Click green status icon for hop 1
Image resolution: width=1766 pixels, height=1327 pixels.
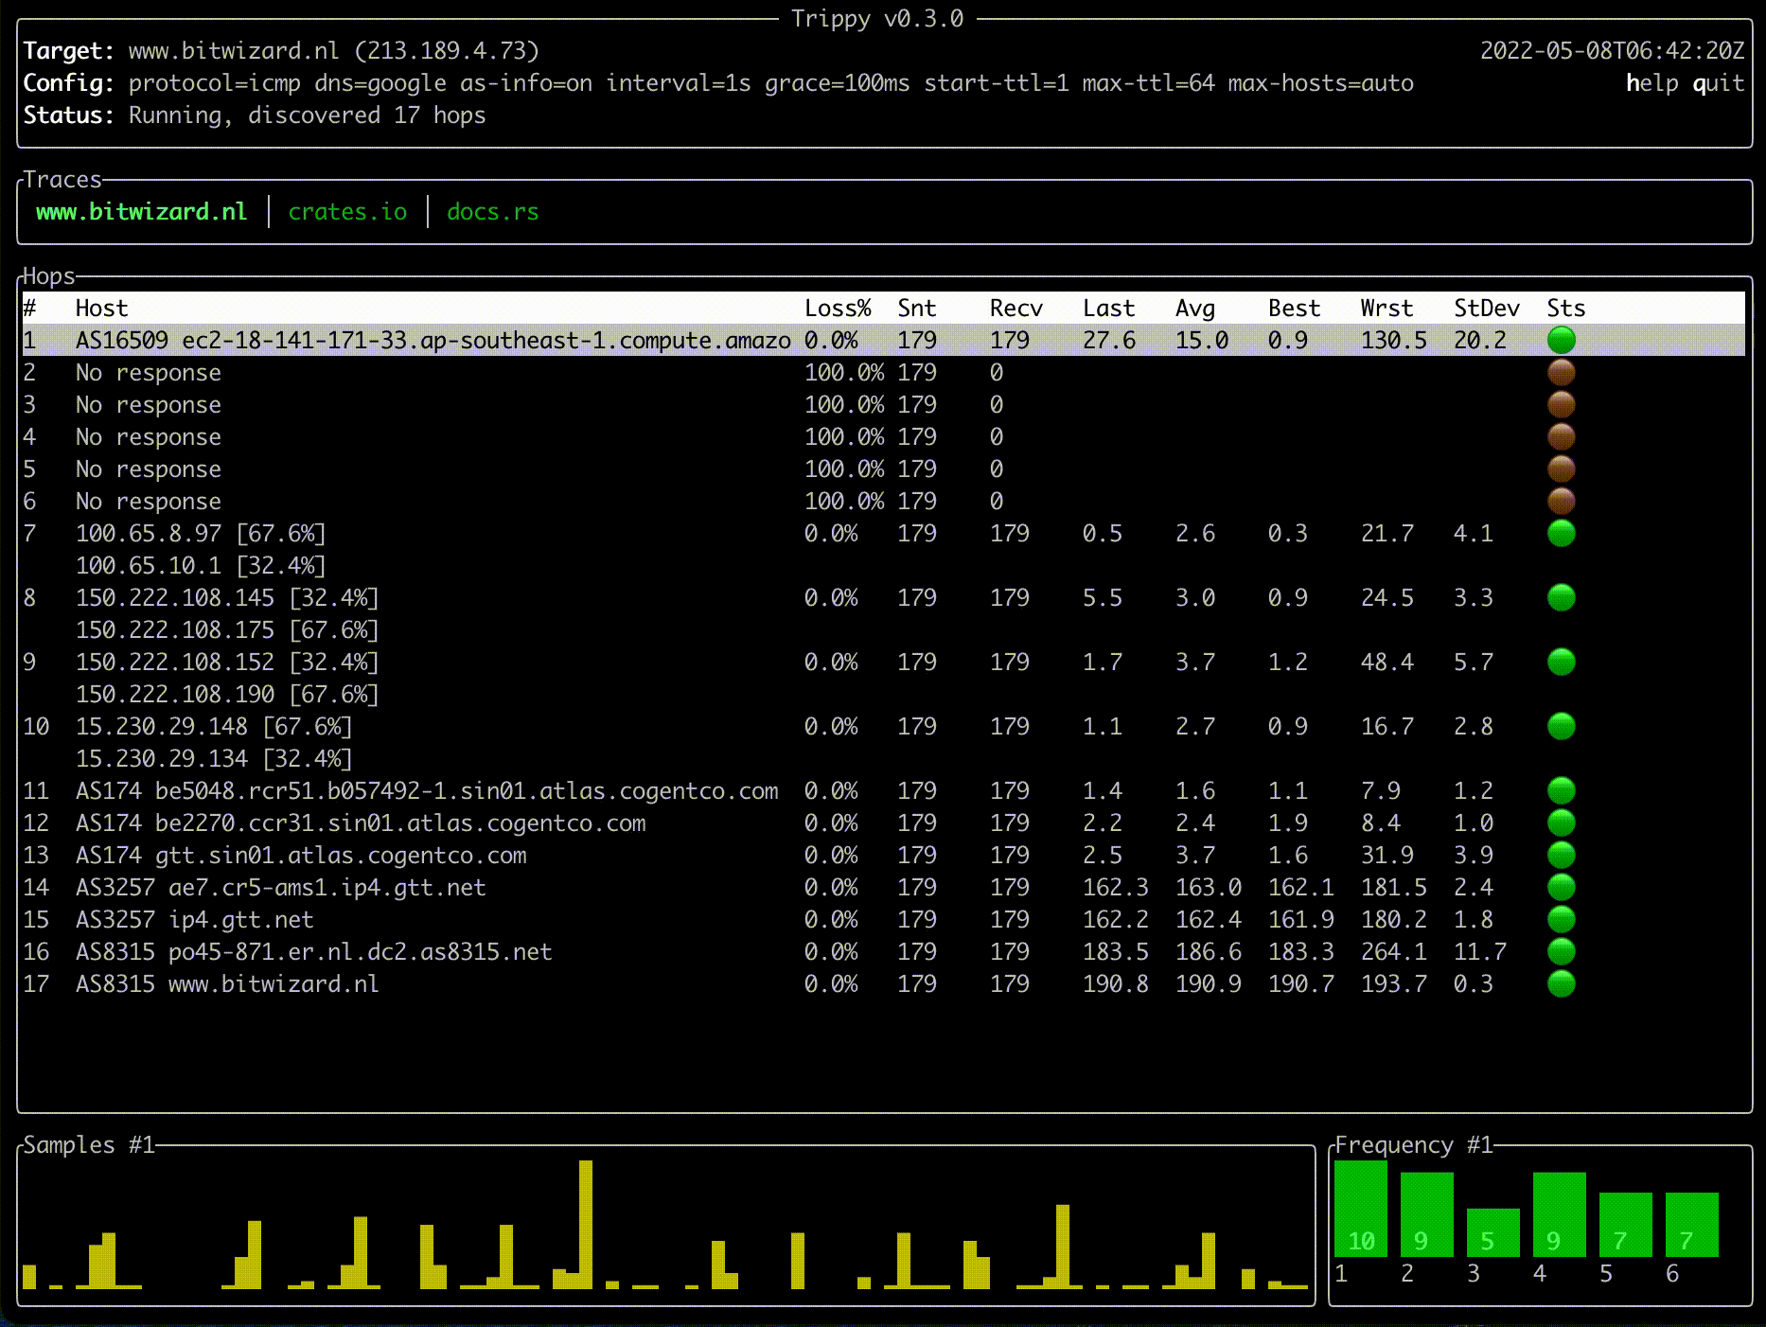pyautogui.click(x=1561, y=340)
